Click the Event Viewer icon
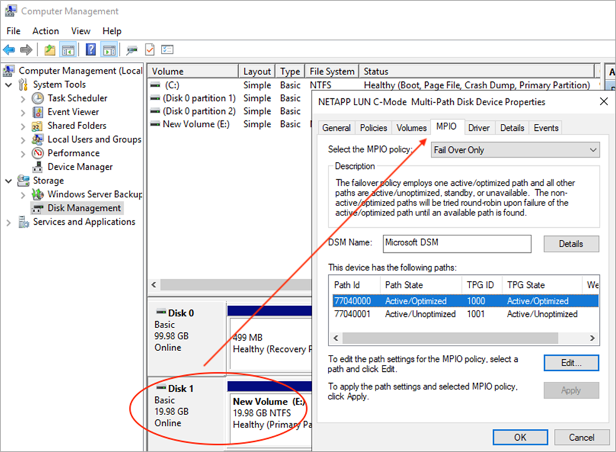 38,112
